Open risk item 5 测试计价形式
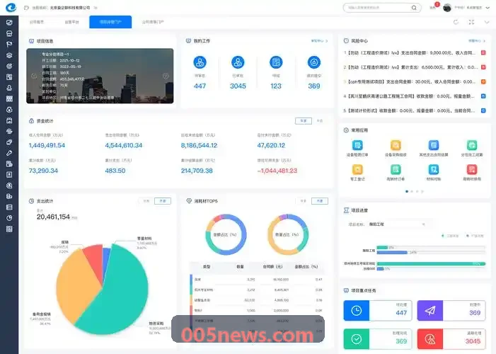Screen dimensions: 496x354 click(x=415, y=110)
